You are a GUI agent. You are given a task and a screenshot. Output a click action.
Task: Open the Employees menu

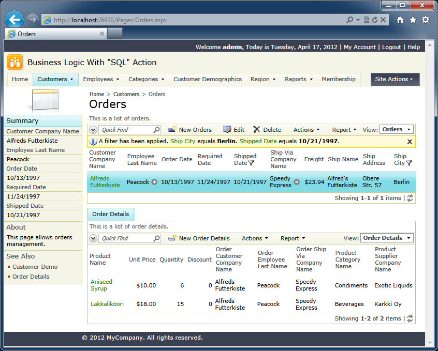[101, 79]
